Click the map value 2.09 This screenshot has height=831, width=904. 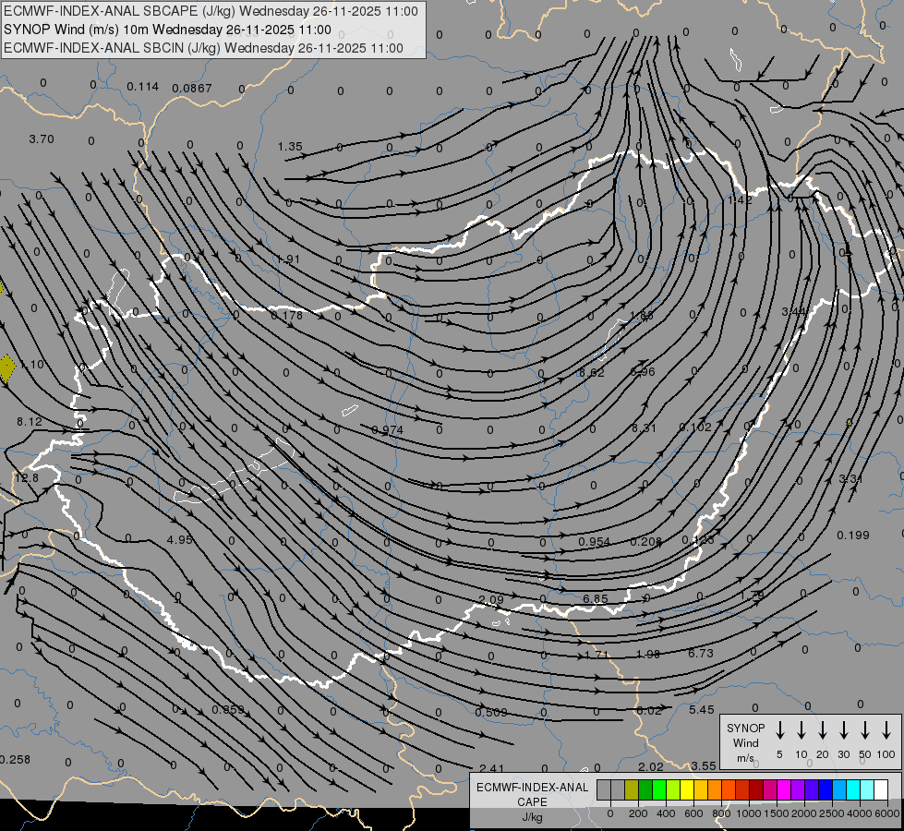click(x=491, y=600)
